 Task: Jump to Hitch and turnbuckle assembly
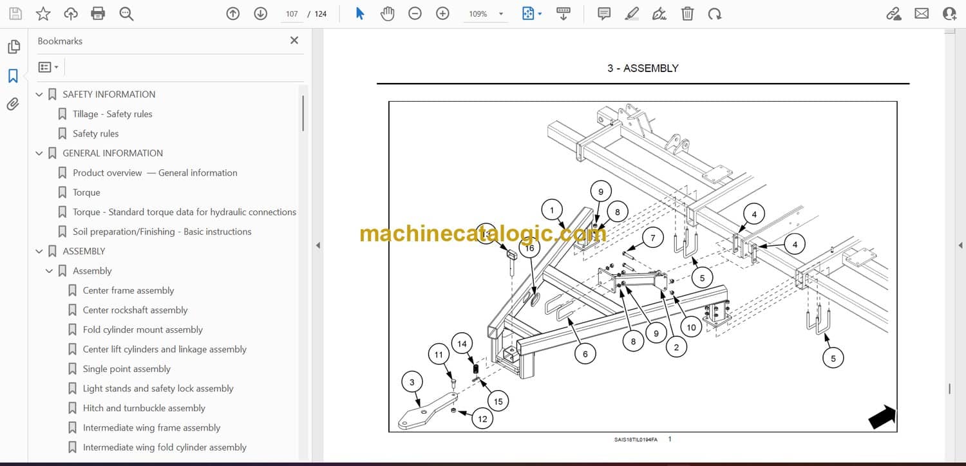click(144, 408)
